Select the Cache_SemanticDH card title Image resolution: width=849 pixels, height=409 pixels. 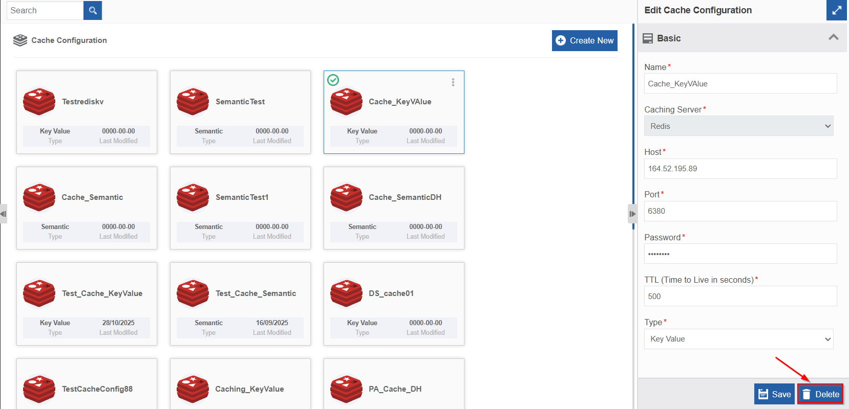[x=405, y=197]
